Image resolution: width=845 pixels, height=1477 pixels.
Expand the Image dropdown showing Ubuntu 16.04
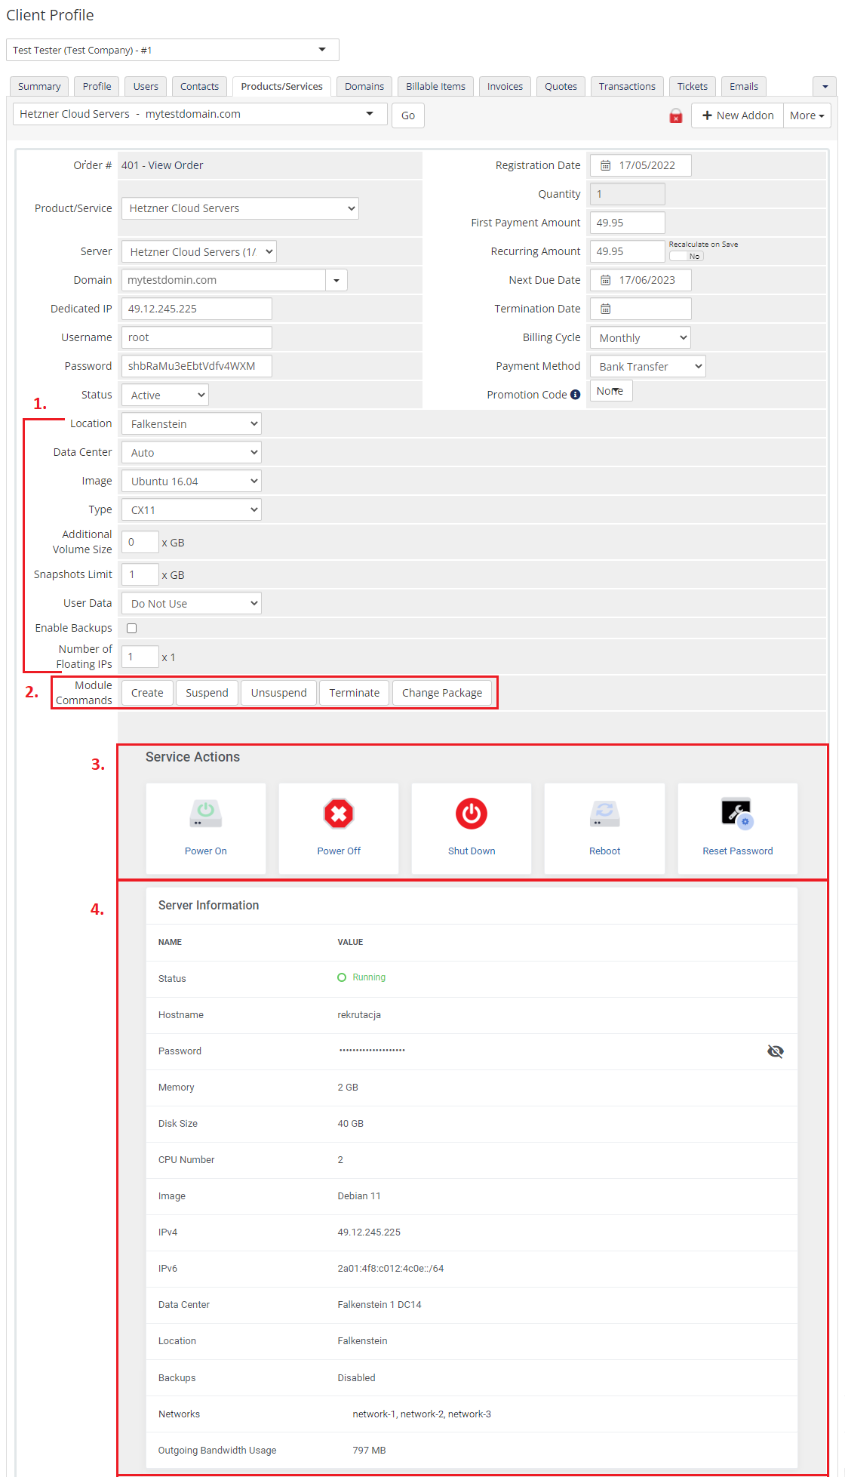192,482
